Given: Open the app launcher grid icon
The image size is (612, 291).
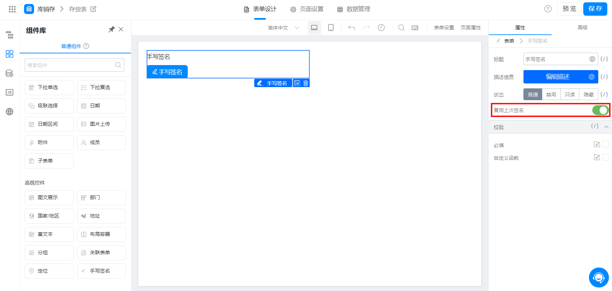Looking at the screenshot, I should [x=12, y=9].
